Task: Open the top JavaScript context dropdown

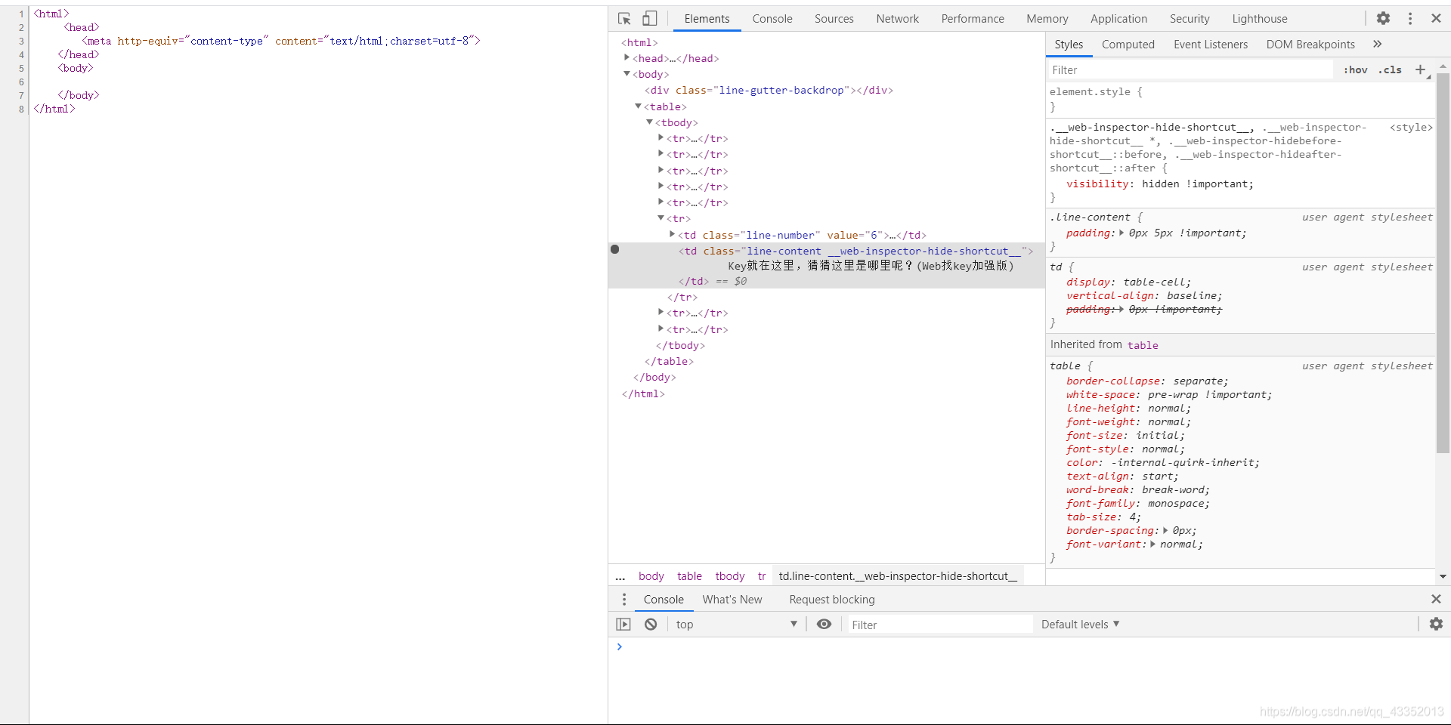Action: [x=736, y=624]
